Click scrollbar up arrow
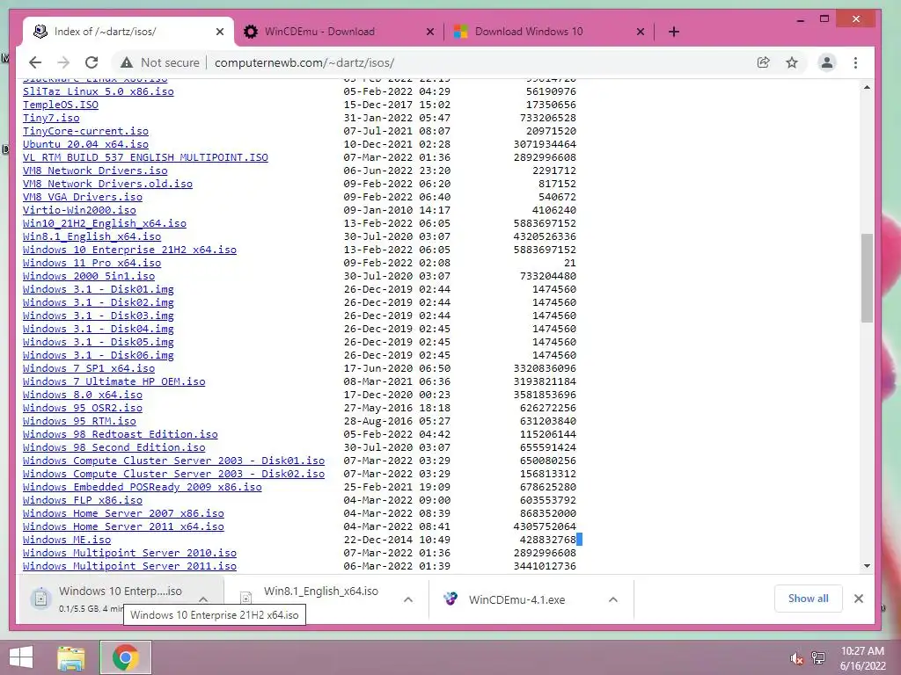The height and width of the screenshot is (675, 901). click(867, 87)
